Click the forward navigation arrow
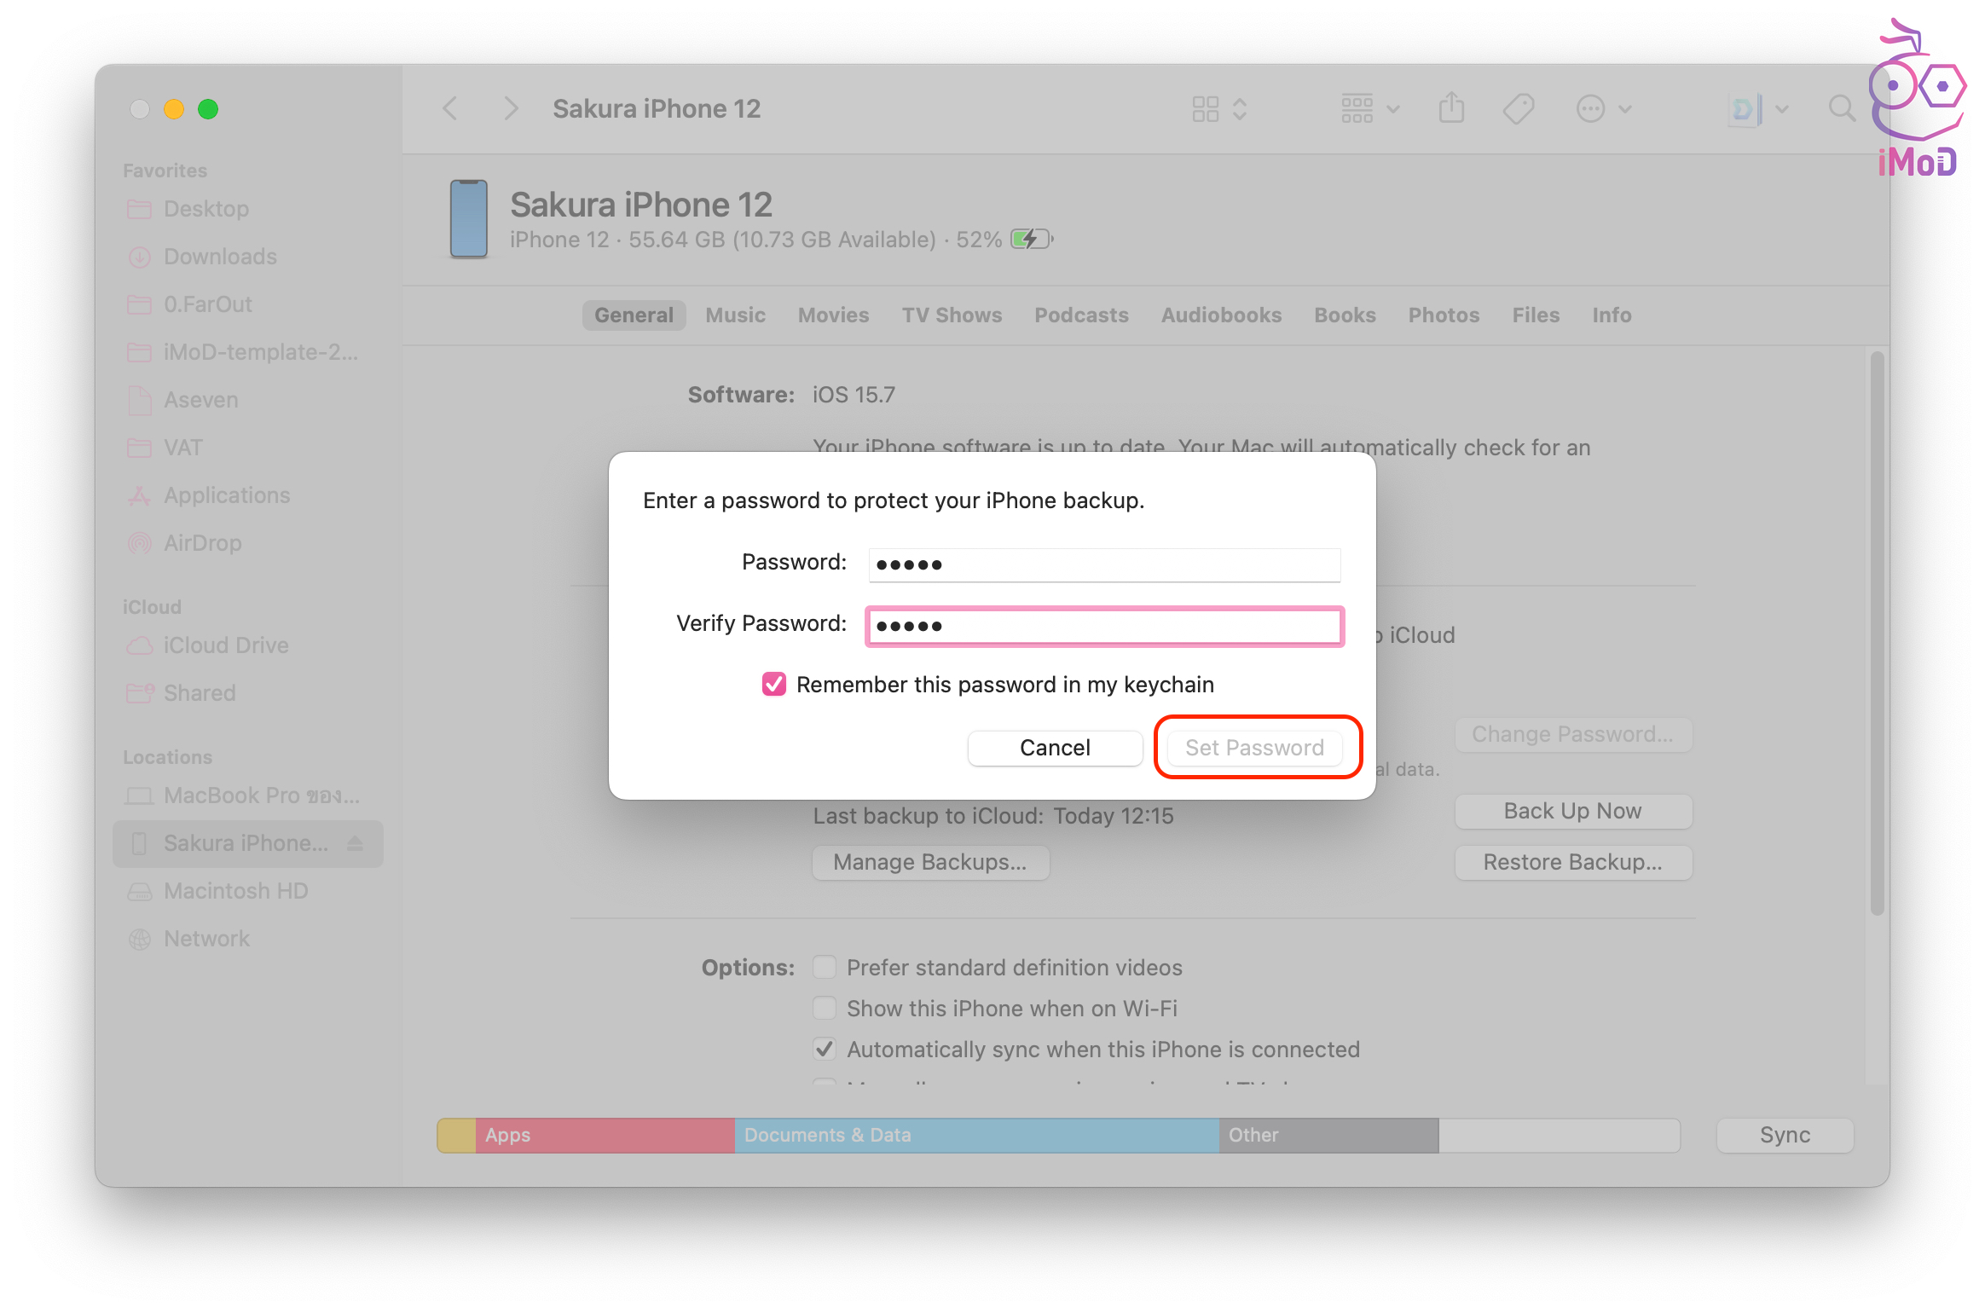 click(x=510, y=108)
